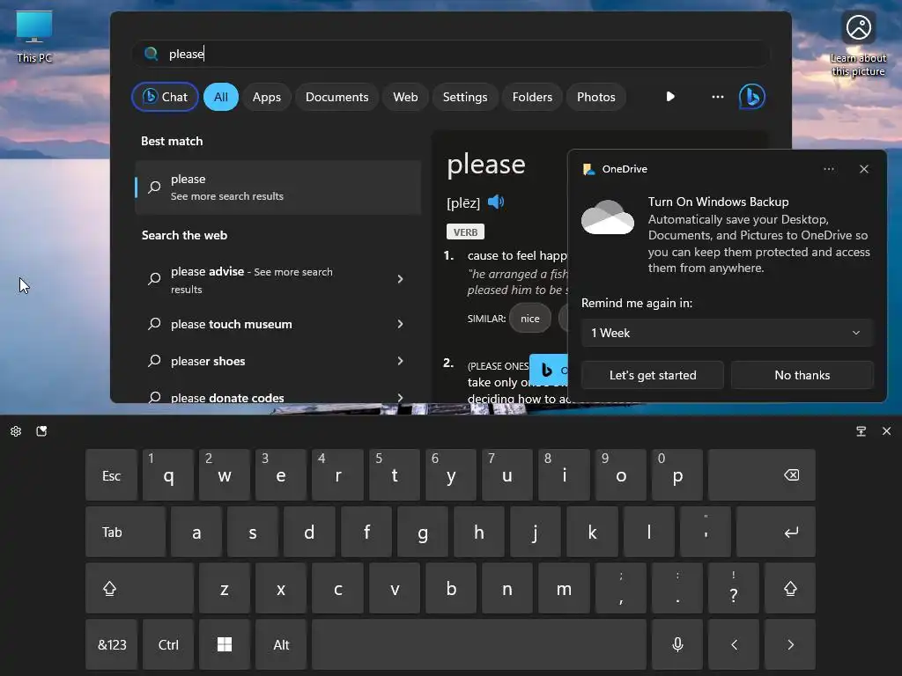Open the OneDrive notification's three-dot menu
Image resolution: width=902 pixels, height=676 pixels.
(828, 169)
